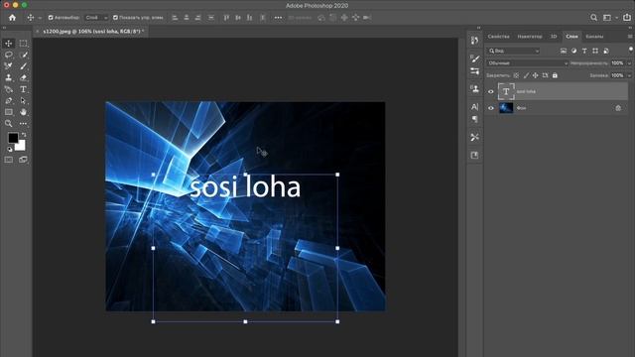
Task: Toggle lock transparent pixels
Action: (x=516, y=75)
